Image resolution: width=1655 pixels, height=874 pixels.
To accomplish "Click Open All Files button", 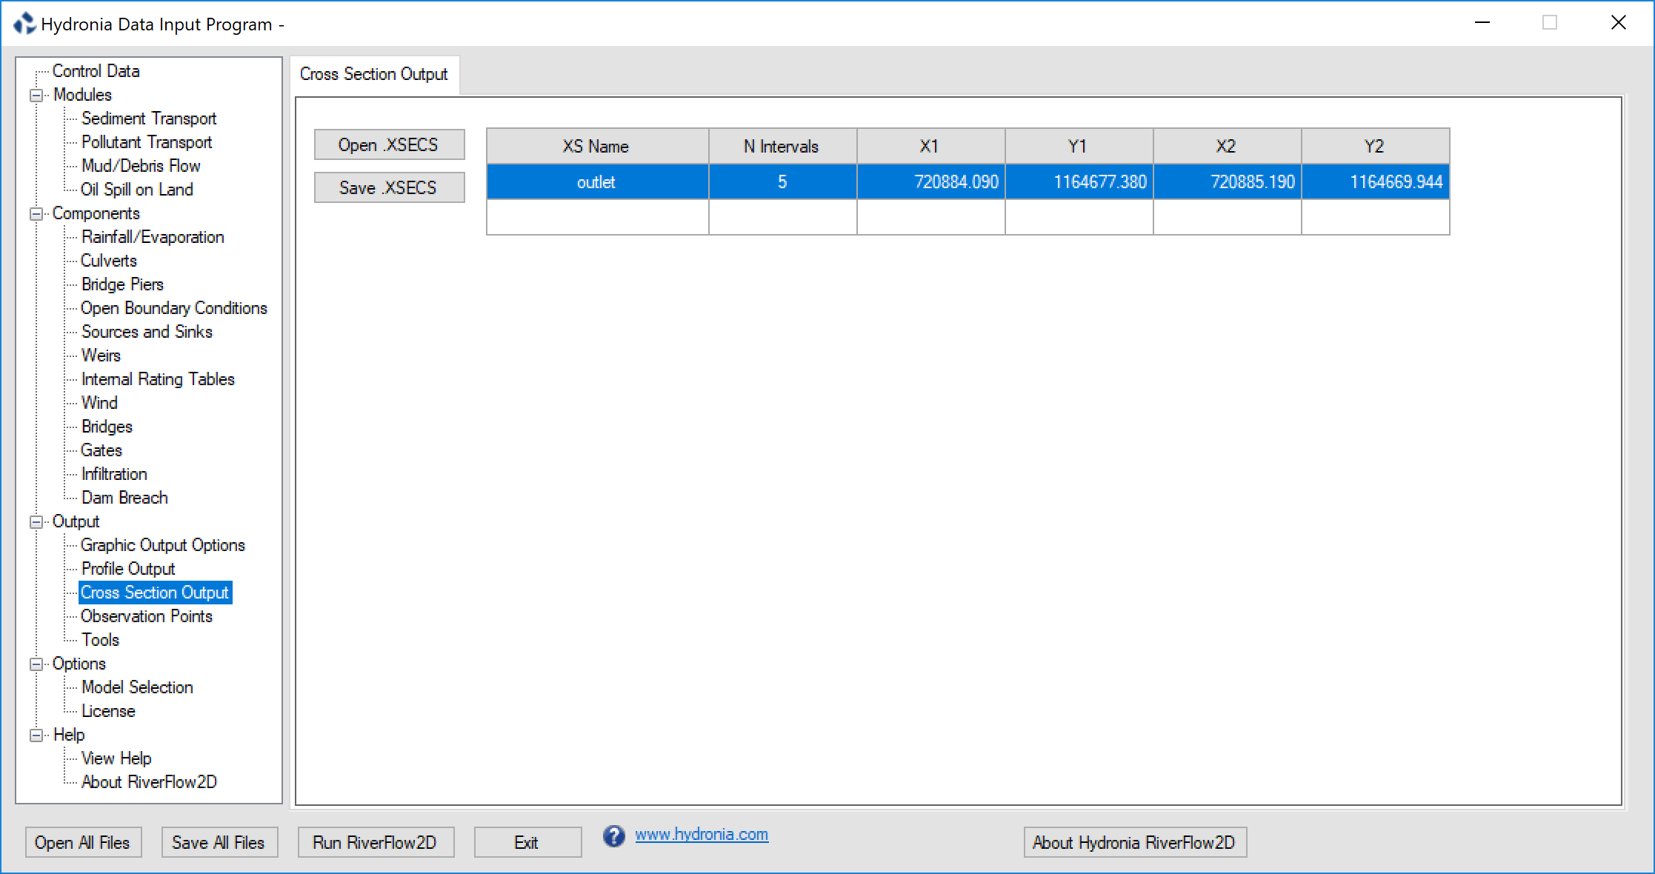I will [x=83, y=843].
